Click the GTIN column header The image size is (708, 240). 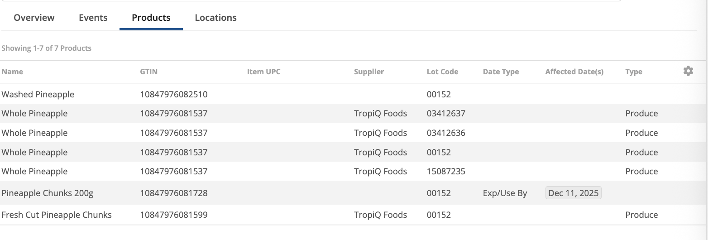point(149,72)
